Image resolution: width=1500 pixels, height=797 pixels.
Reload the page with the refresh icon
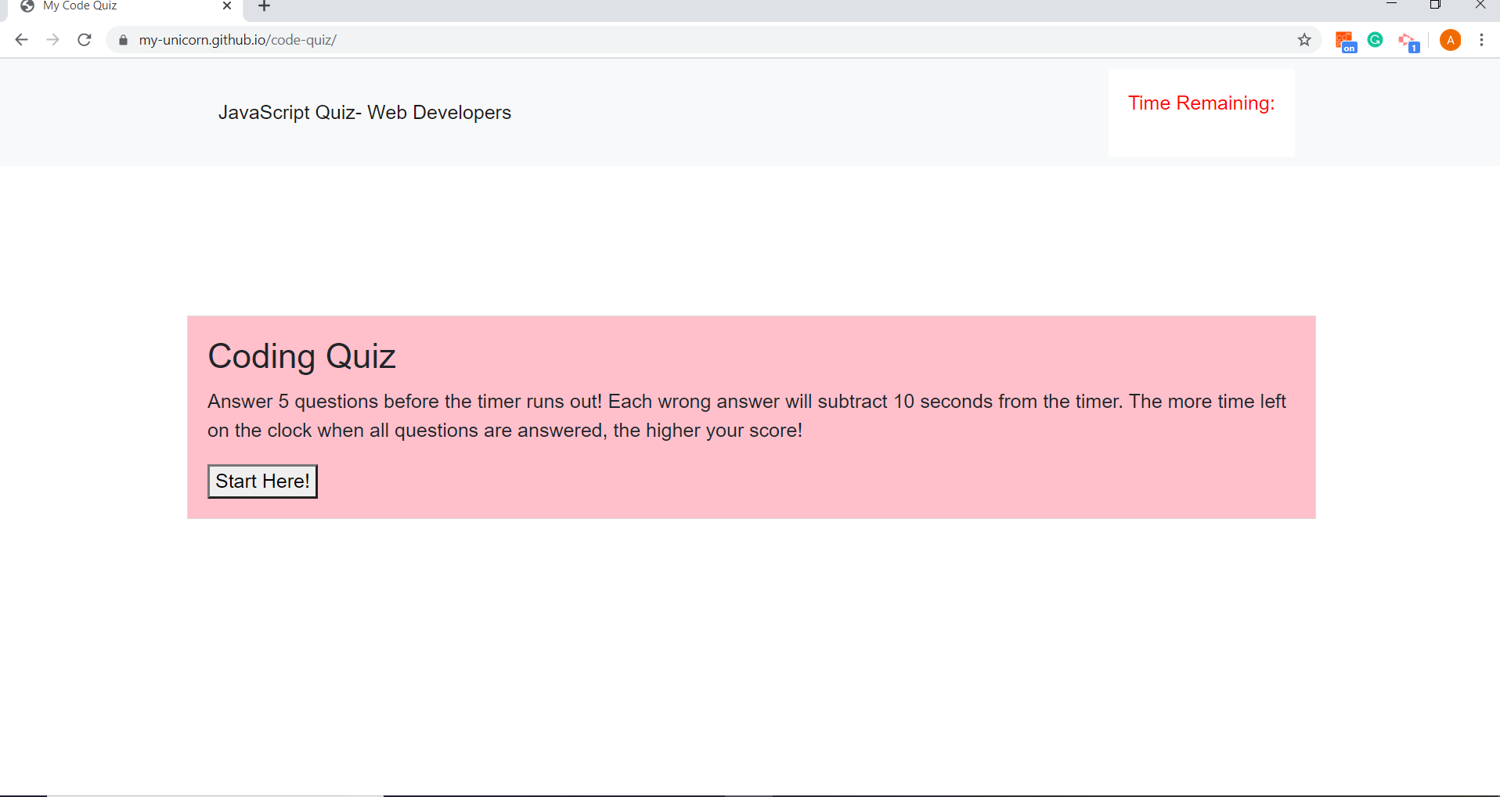tap(85, 40)
